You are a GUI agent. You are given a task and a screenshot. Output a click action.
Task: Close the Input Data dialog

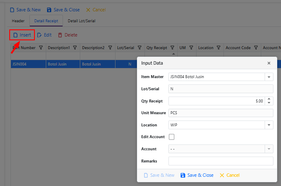pos(269,63)
